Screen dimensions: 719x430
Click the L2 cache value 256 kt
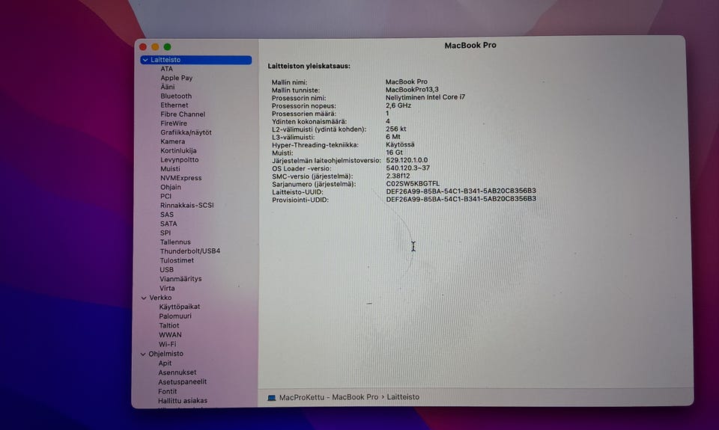point(395,129)
